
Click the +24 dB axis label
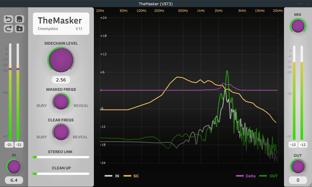pyautogui.click(x=103, y=18)
